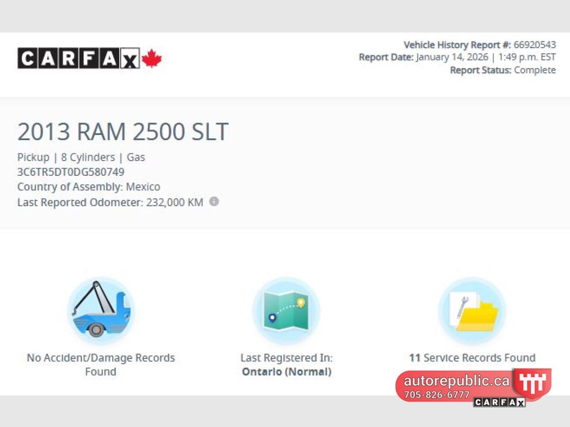Click the tow truck accident icon
The width and height of the screenshot is (570, 427).
[x=101, y=310]
